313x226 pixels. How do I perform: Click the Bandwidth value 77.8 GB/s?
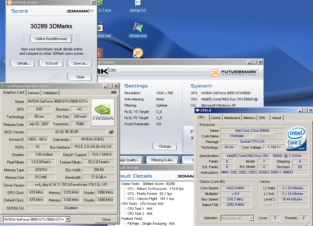click(99, 177)
